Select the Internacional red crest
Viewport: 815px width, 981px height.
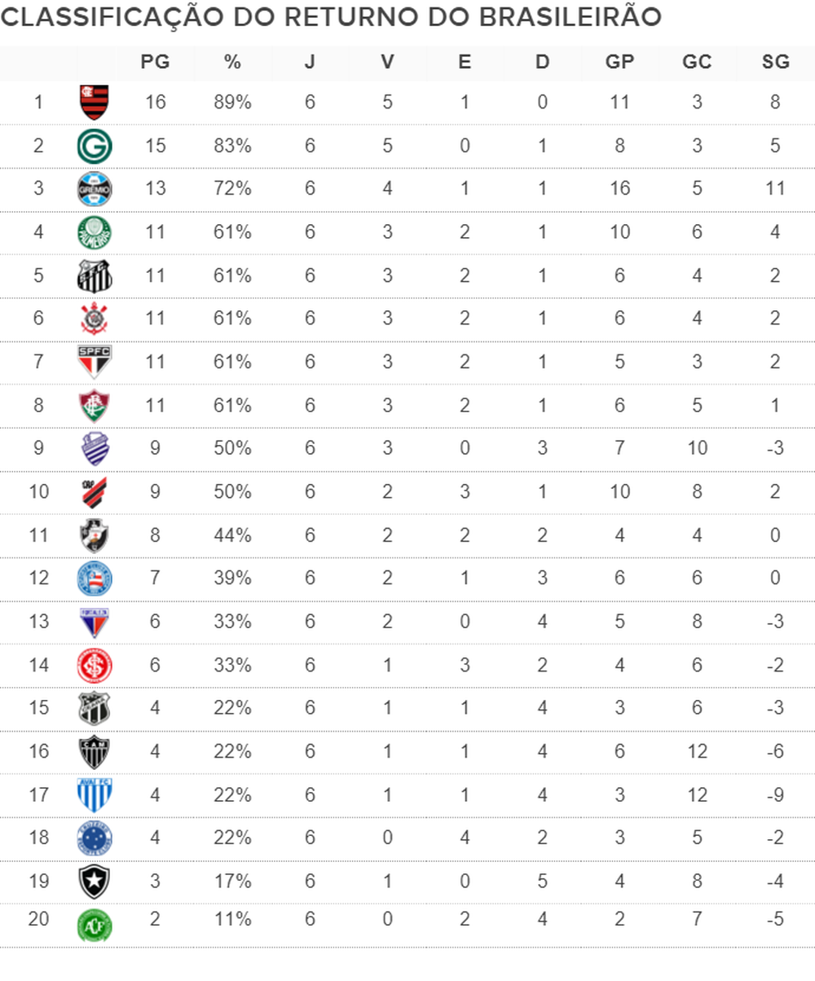pyautogui.click(x=95, y=665)
